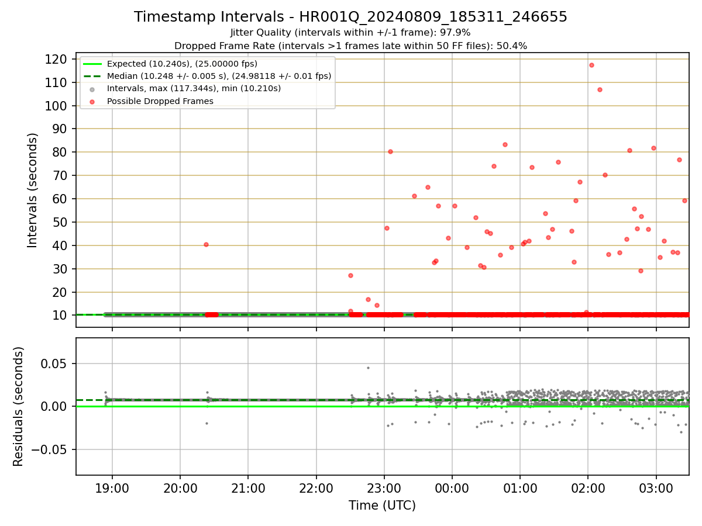Viewport: 702px width, 526px height.
Task: Click time tick label '21:00'
Action: [x=248, y=487]
